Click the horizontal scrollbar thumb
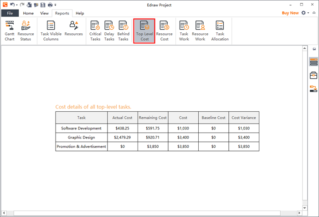This screenshot has height=217, width=319. (147, 213)
